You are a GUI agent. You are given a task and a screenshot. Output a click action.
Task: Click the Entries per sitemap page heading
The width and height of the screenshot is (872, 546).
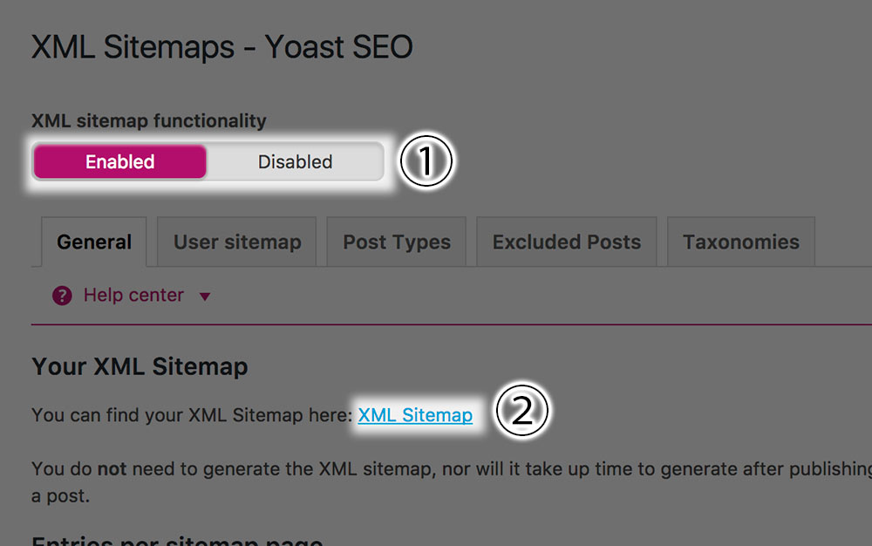pos(177,541)
